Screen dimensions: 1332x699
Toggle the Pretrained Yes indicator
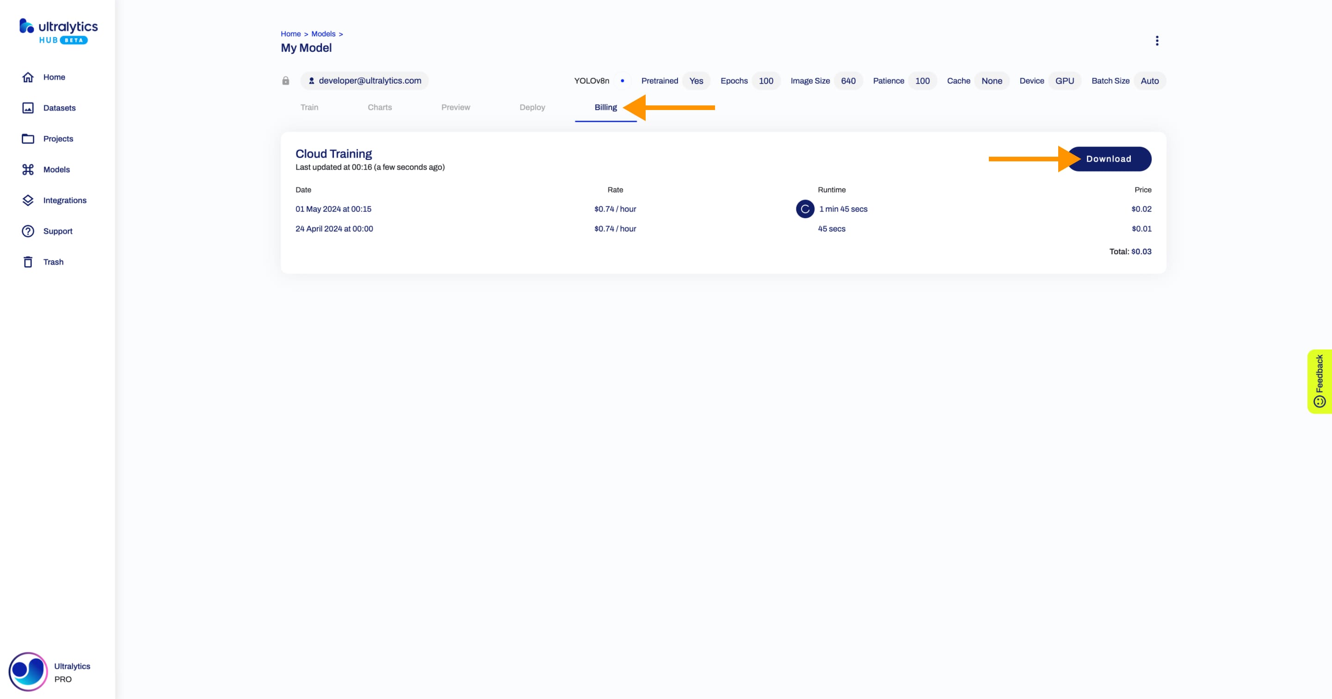696,81
